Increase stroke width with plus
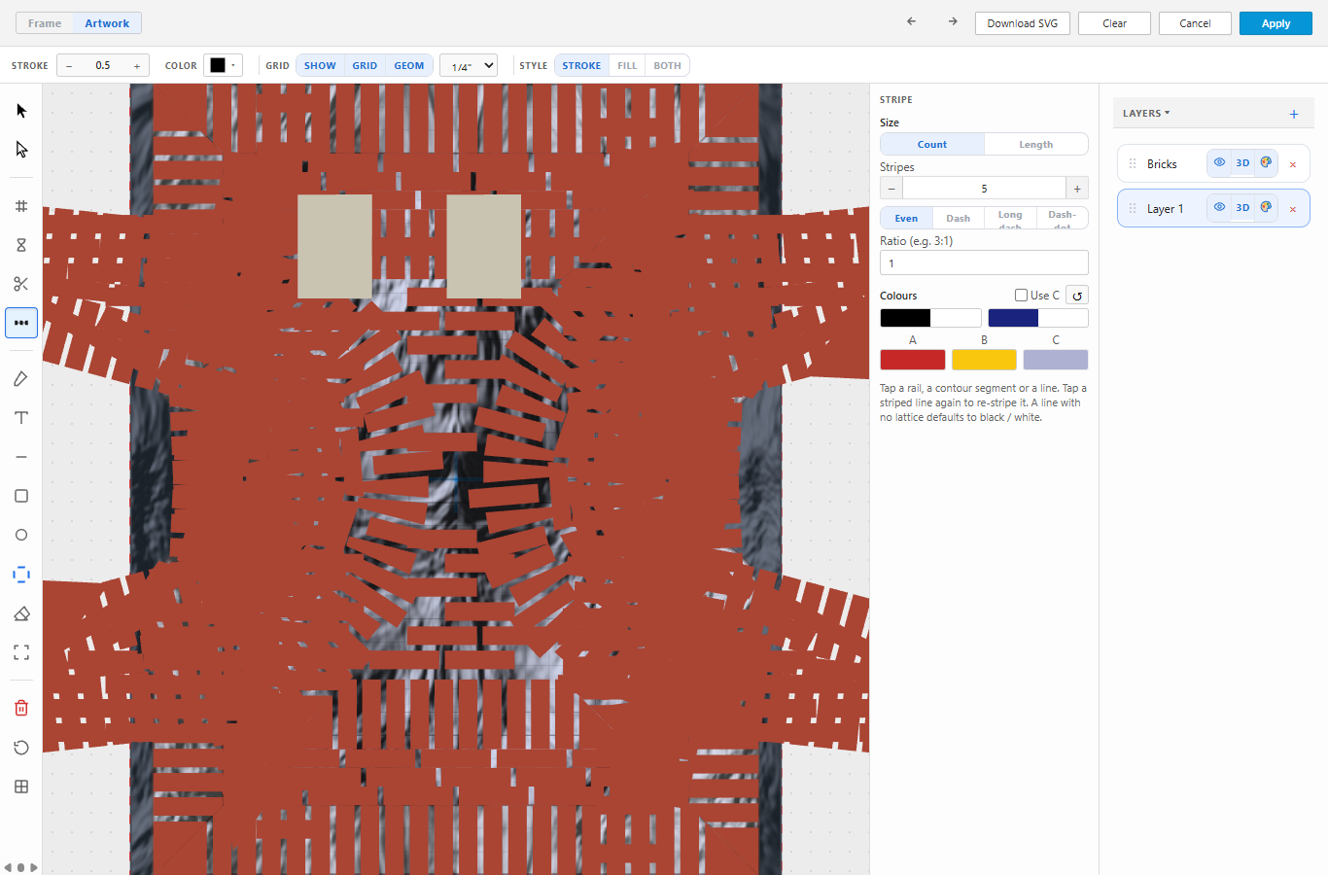1328x875 pixels. point(137,65)
